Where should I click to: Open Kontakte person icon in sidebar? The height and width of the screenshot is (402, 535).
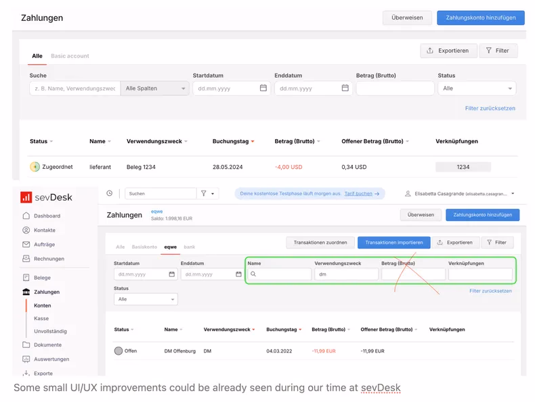pos(26,230)
